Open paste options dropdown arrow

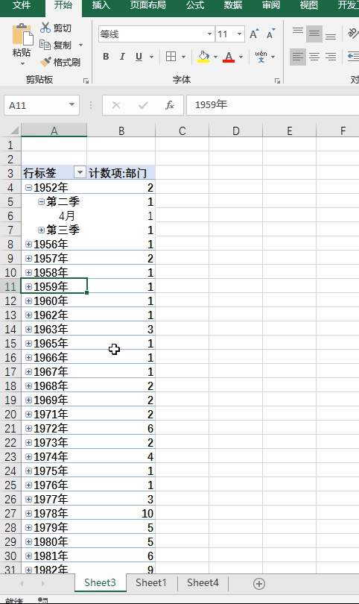22,63
